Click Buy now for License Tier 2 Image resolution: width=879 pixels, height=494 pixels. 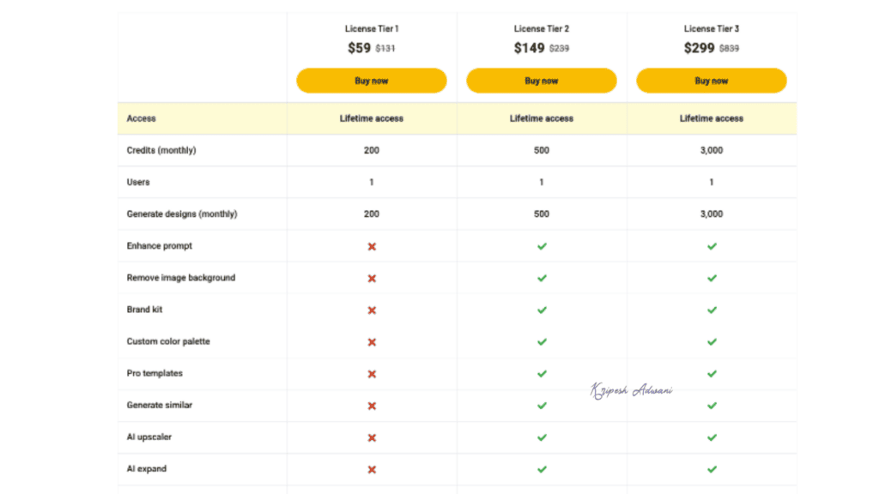(x=541, y=80)
